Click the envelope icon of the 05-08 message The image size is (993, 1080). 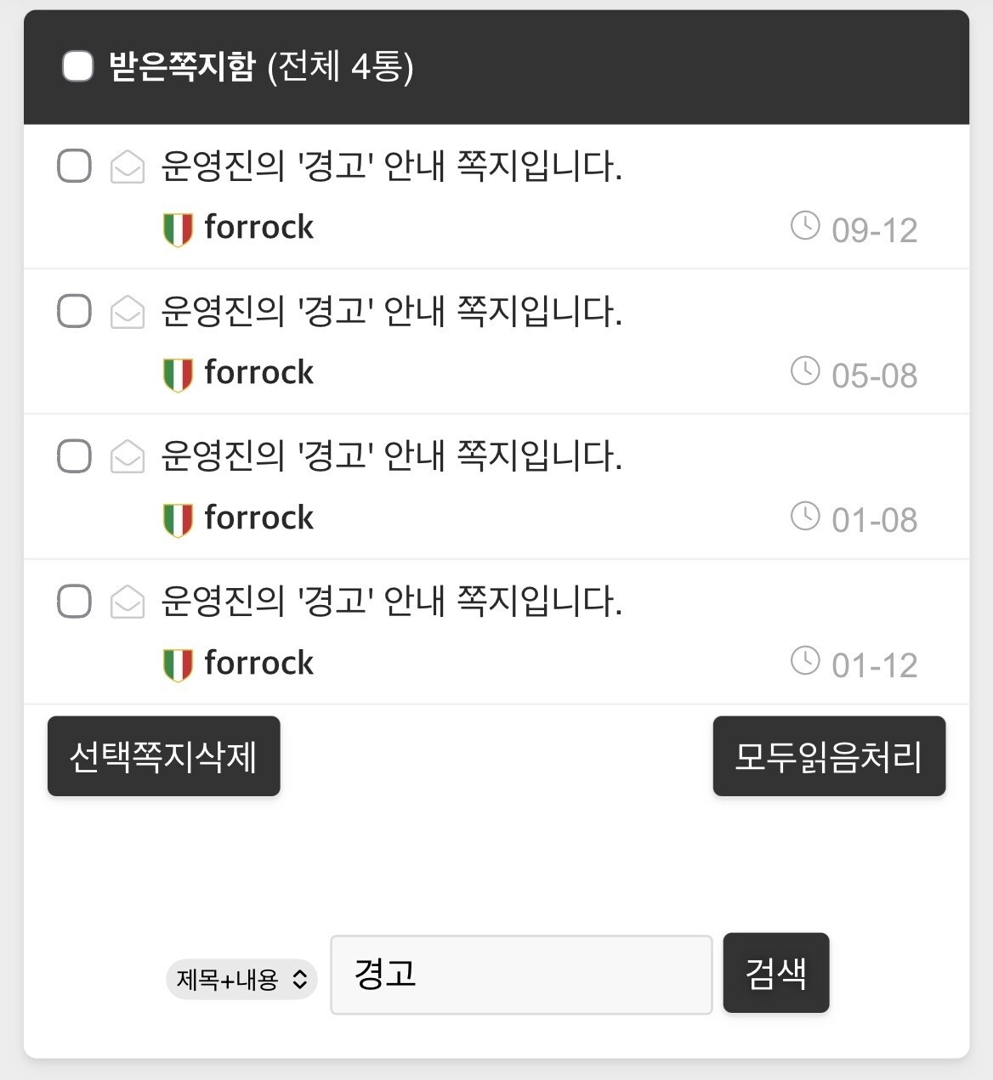(x=128, y=311)
